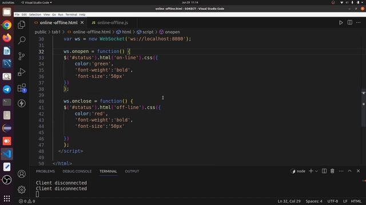Switch to the OUTPUT panel tab

click(x=132, y=171)
